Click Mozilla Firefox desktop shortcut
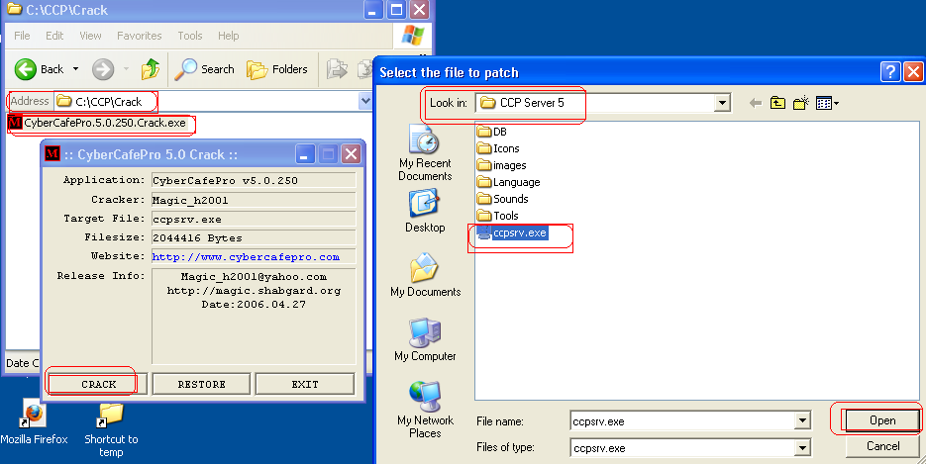This screenshot has width=926, height=464. (34, 422)
